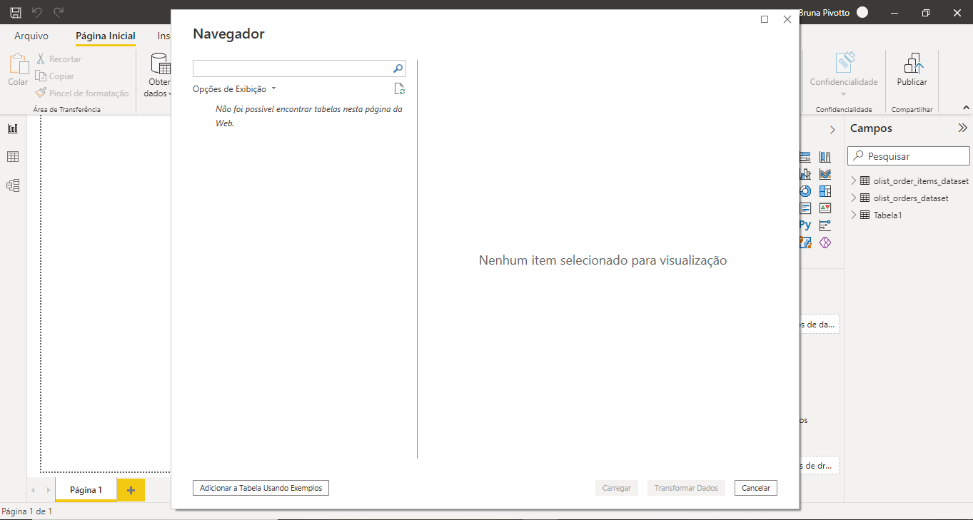Viewport: 973px width, 520px height.
Task: Click the Recortar scissors icon
Action: tap(41, 59)
